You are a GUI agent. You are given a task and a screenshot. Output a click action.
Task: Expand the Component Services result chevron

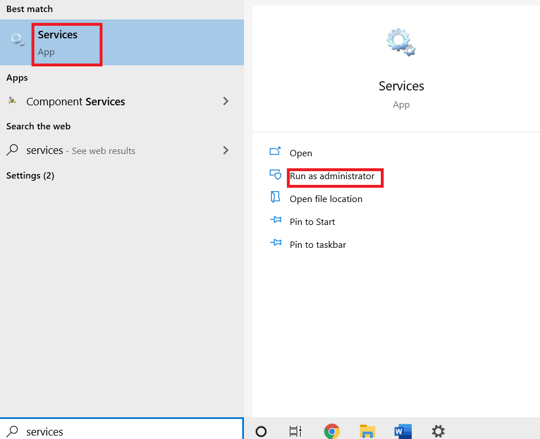[225, 101]
